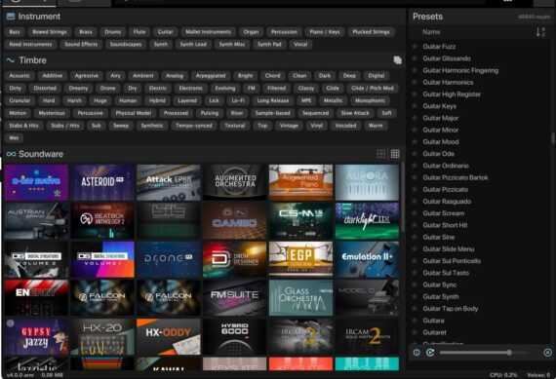Image resolution: width=556 pixels, height=379 pixels.
Task: Star the Guitaret preset
Action: (x=415, y=332)
